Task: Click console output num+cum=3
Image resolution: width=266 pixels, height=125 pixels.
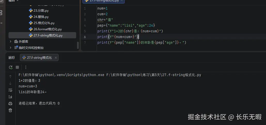Action: [x=28, y=86]
